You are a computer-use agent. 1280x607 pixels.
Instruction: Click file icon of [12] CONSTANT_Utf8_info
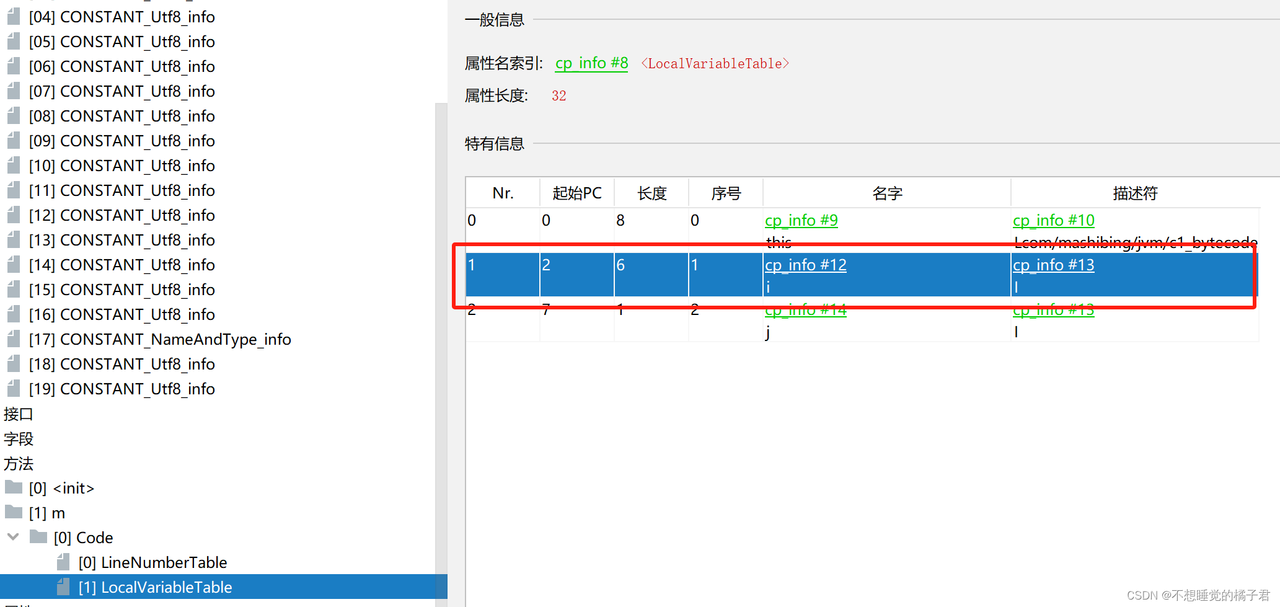click(x=14, y=215)
